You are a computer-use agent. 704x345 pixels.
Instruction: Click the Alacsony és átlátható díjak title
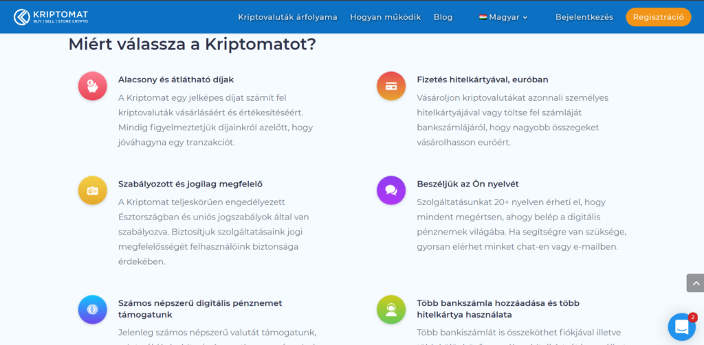[176, 80]
